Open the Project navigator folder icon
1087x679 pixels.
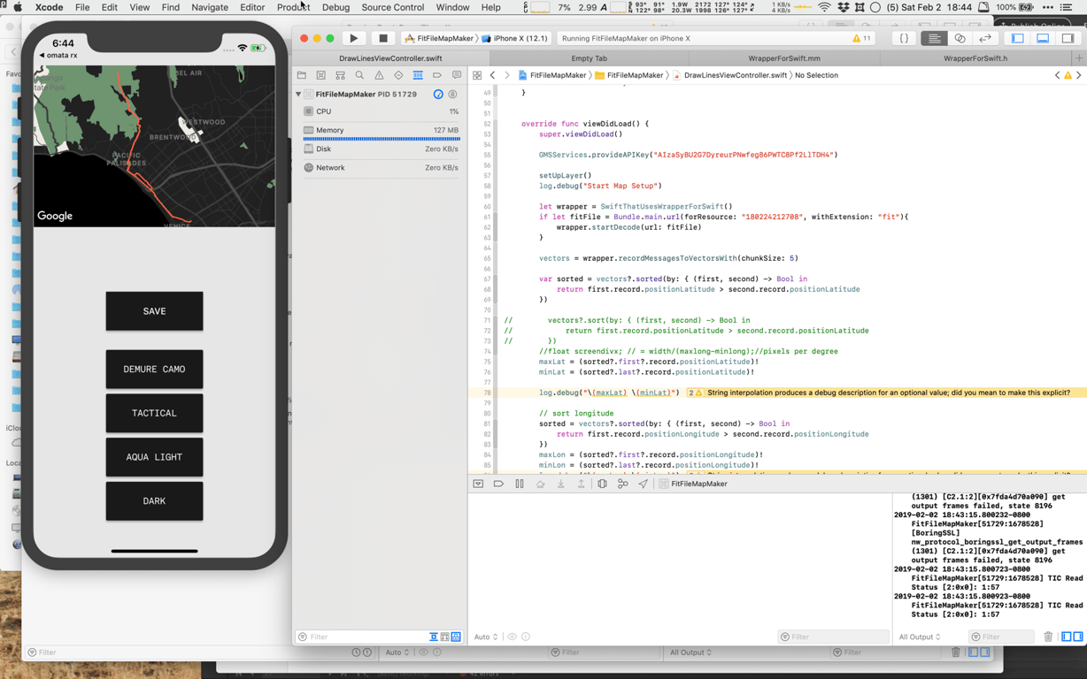pyautogui.click(x=302, y=76)
